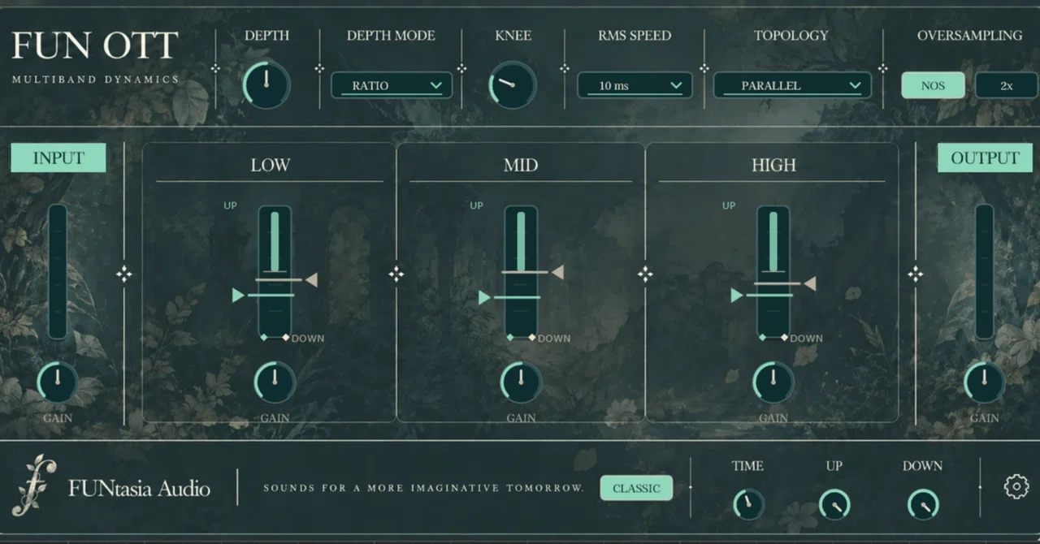Open the RMS SPEED dropdown showing 10 ms
1040x544 pixels.
(x=635, y=85)
